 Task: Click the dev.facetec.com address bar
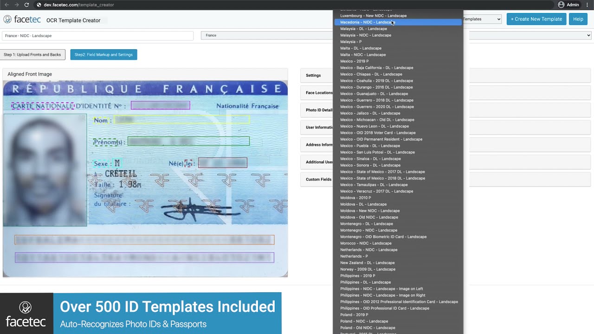pos(79,5)
